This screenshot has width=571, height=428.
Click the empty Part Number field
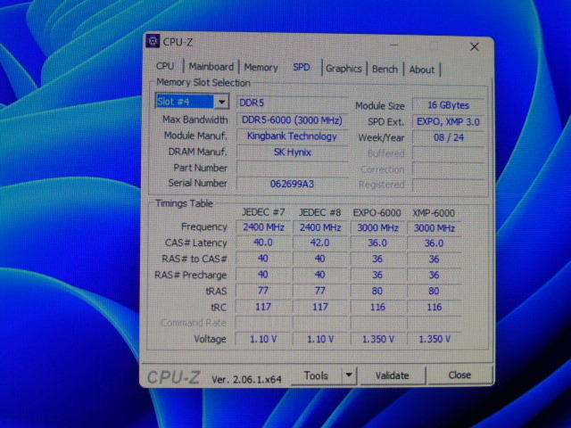[293, 169]
